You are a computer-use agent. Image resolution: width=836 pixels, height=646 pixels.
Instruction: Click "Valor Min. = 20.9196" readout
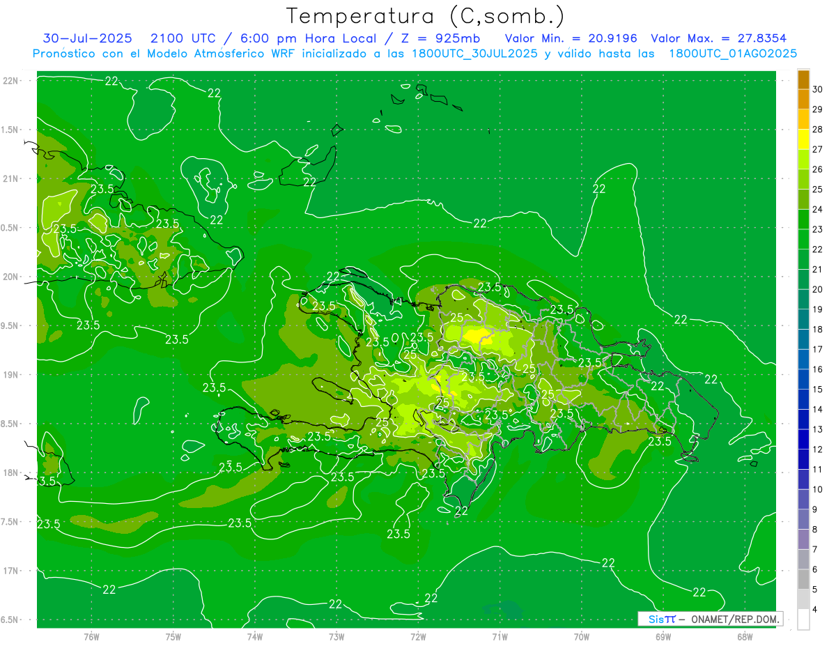(x=571, y=38)
